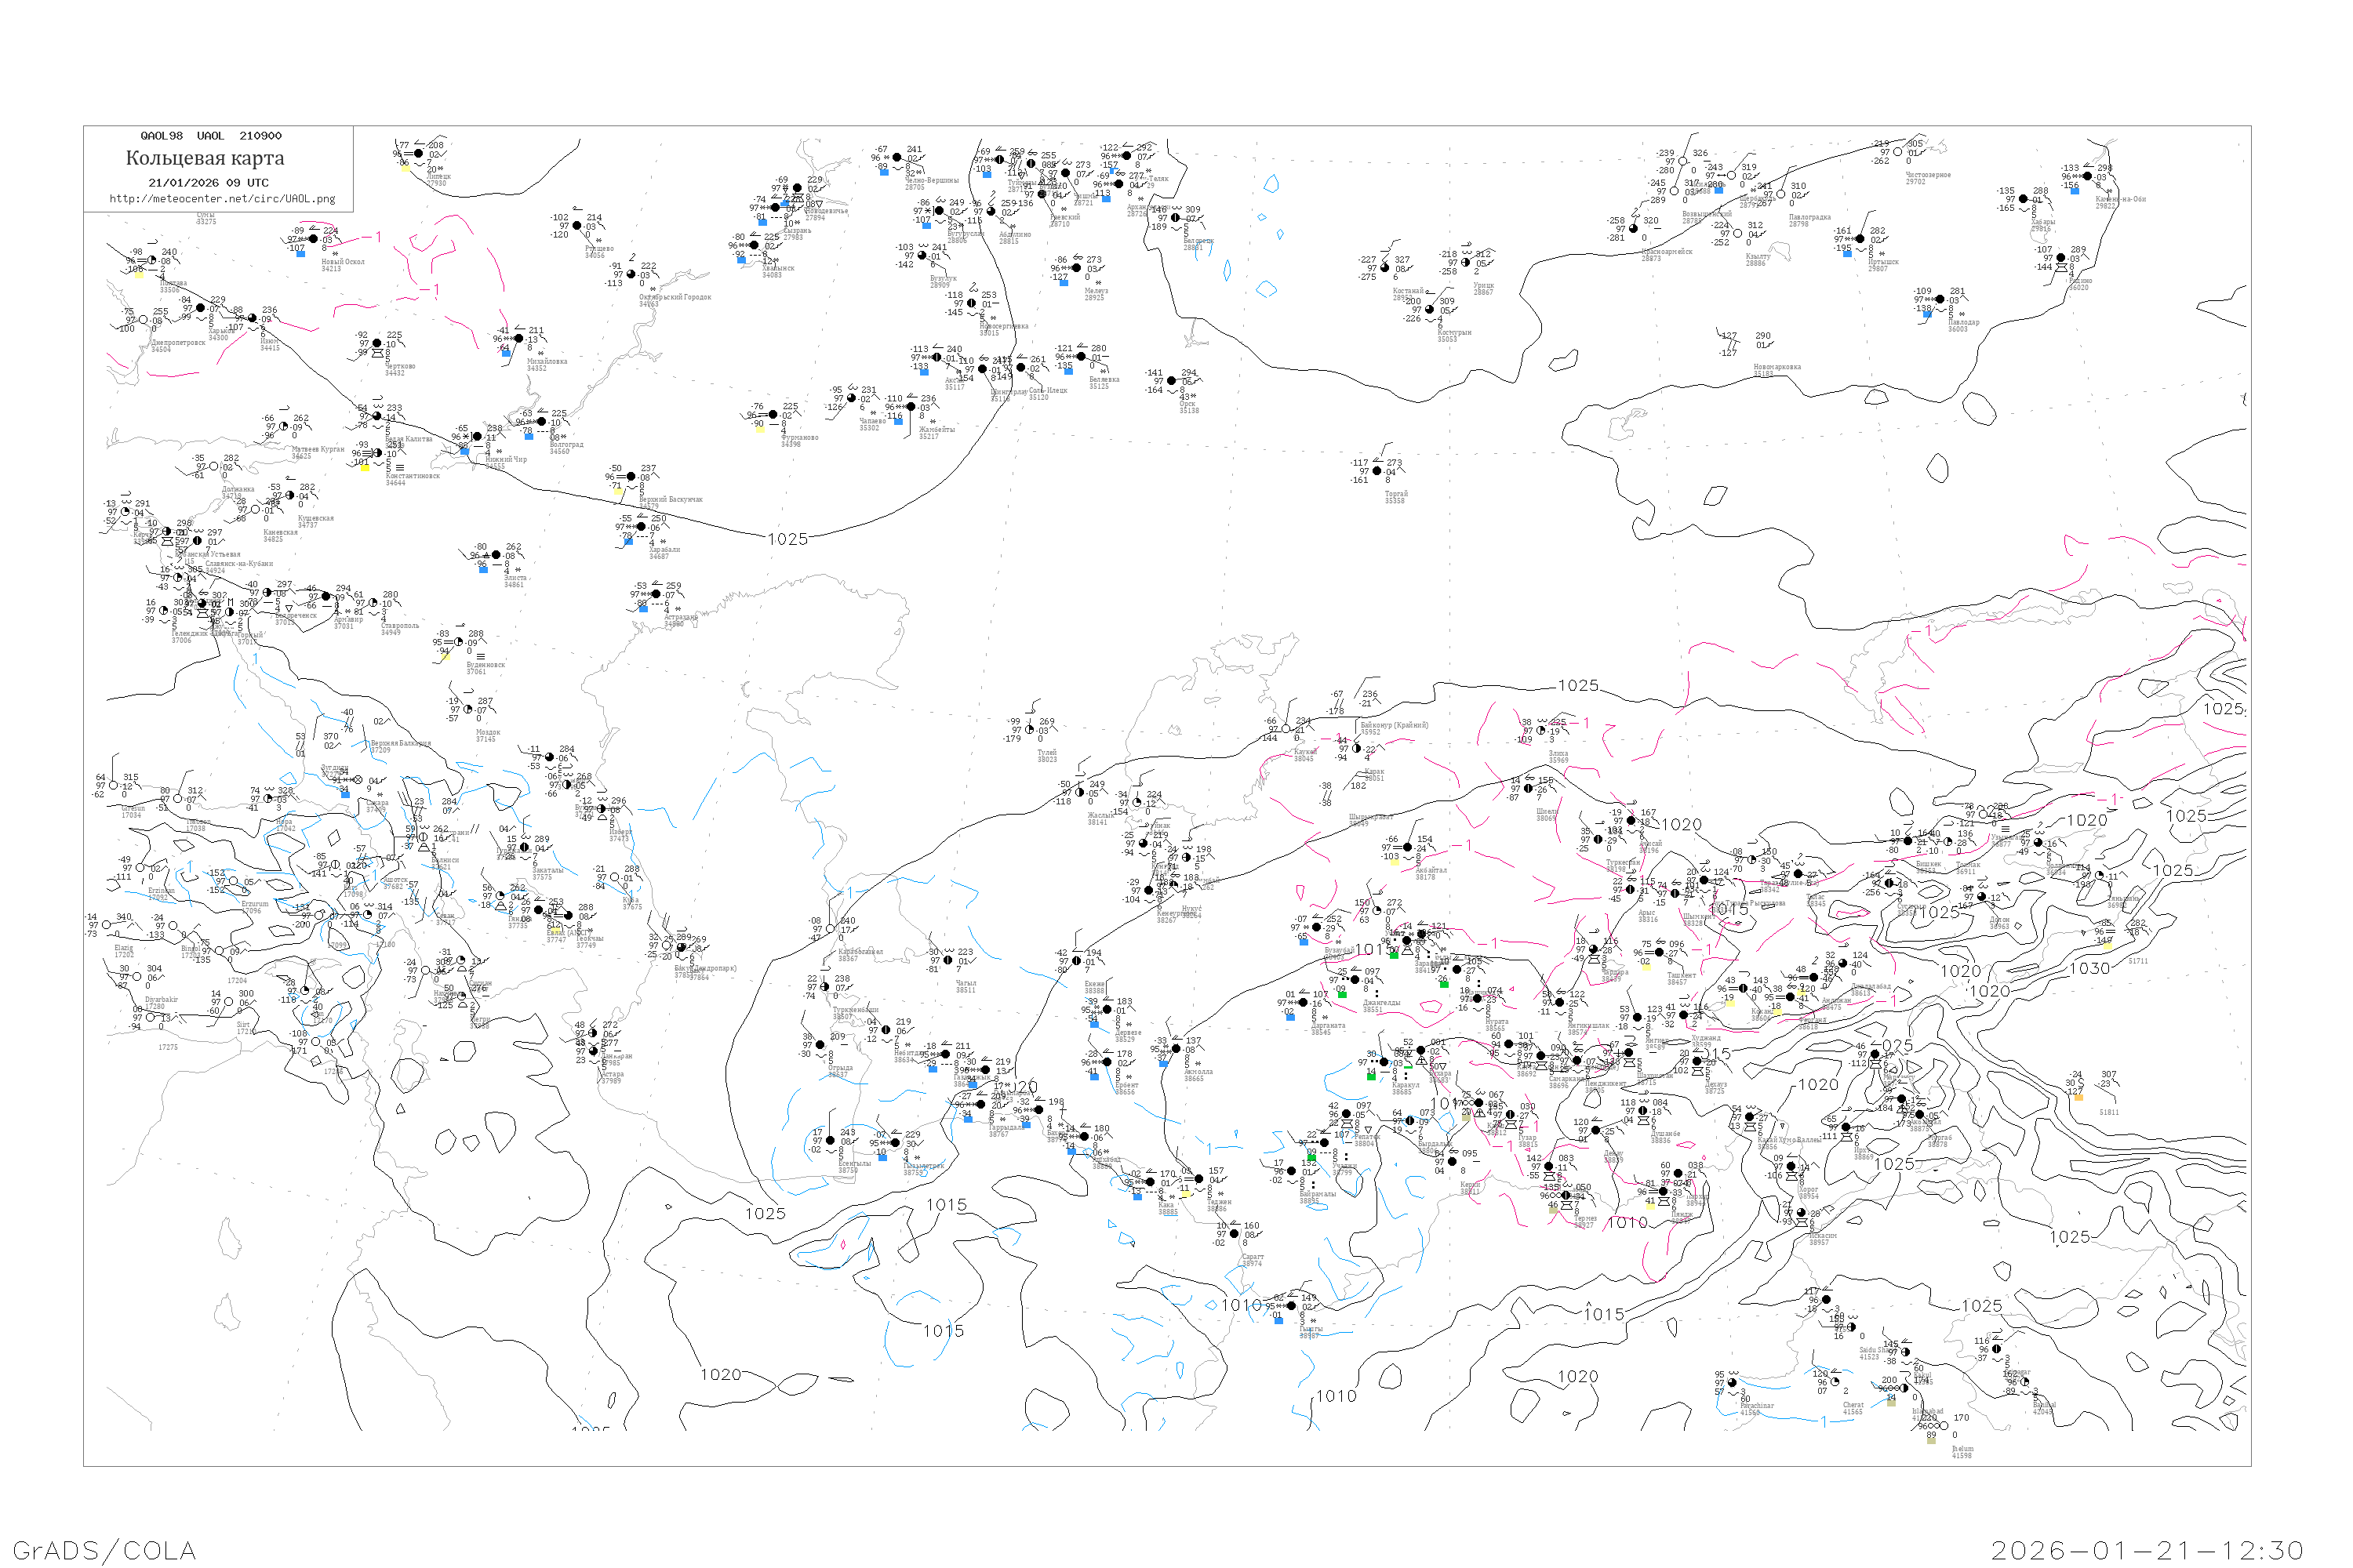Image resolution: width=2353 pixels, height=1568 pixels.
Task: Click the Новый Оскол station circle
Action: click(313, 239)
